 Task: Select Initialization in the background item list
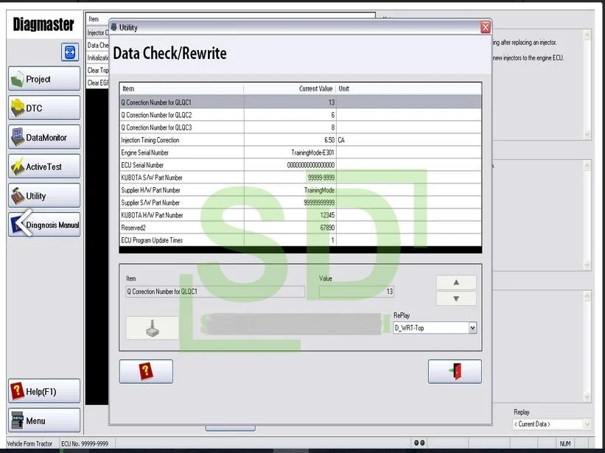click(99, 57)
